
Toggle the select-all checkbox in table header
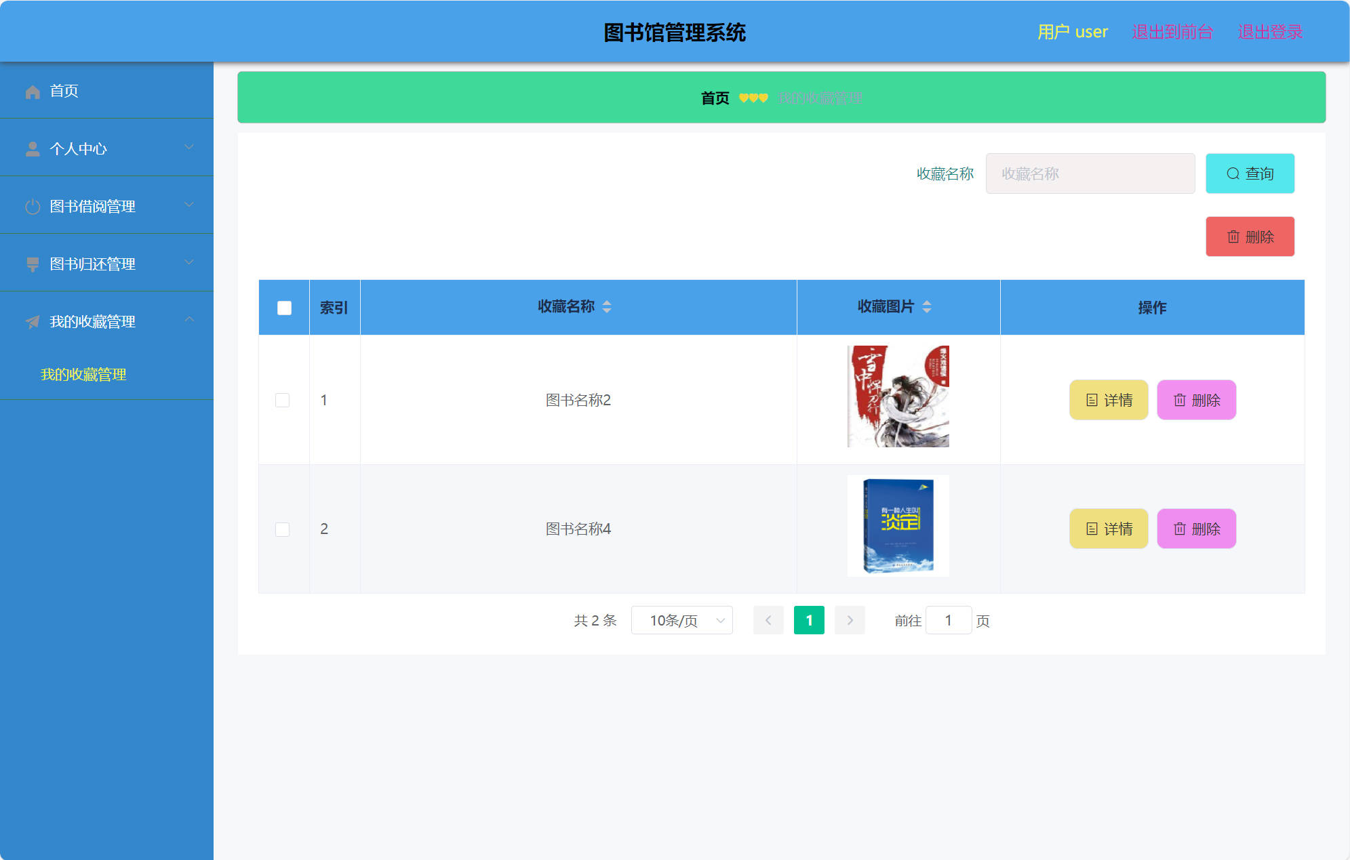pos(283,307)
